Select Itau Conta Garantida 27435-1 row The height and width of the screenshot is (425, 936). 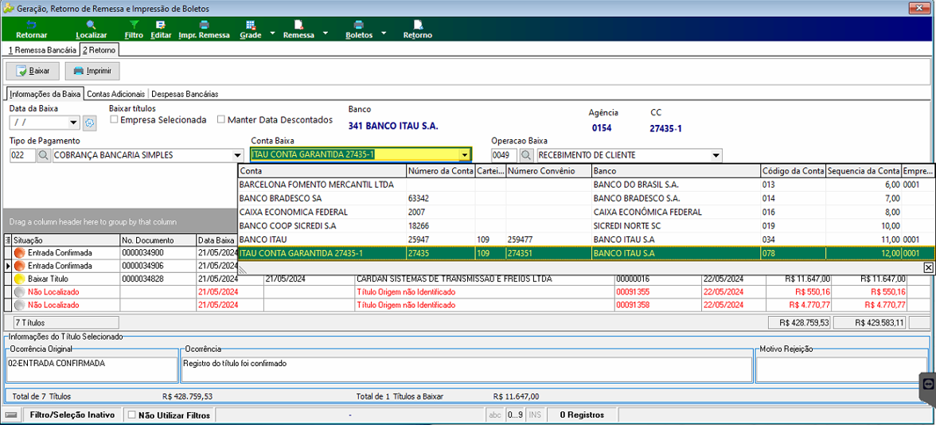(x=586, y=253)
